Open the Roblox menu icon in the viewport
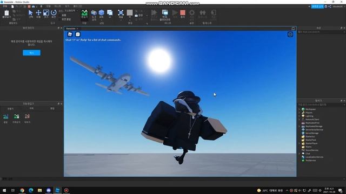Screen dimensions: 346x194 (x=70, y=34)
